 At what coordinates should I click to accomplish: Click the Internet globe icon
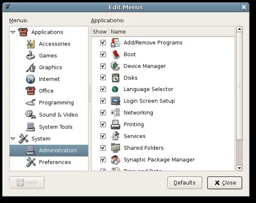[31, 79]
